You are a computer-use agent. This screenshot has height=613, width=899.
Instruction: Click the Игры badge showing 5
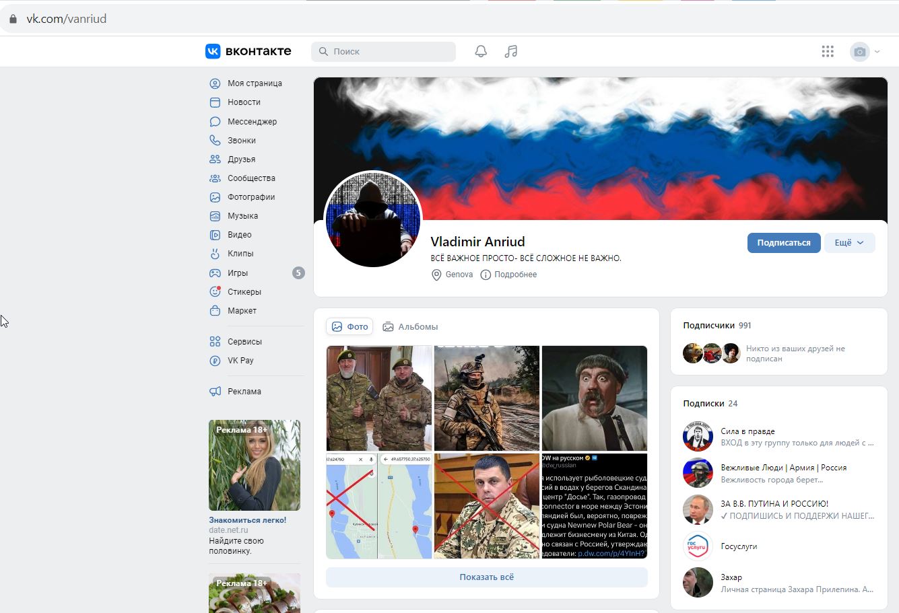click(298, 273)
